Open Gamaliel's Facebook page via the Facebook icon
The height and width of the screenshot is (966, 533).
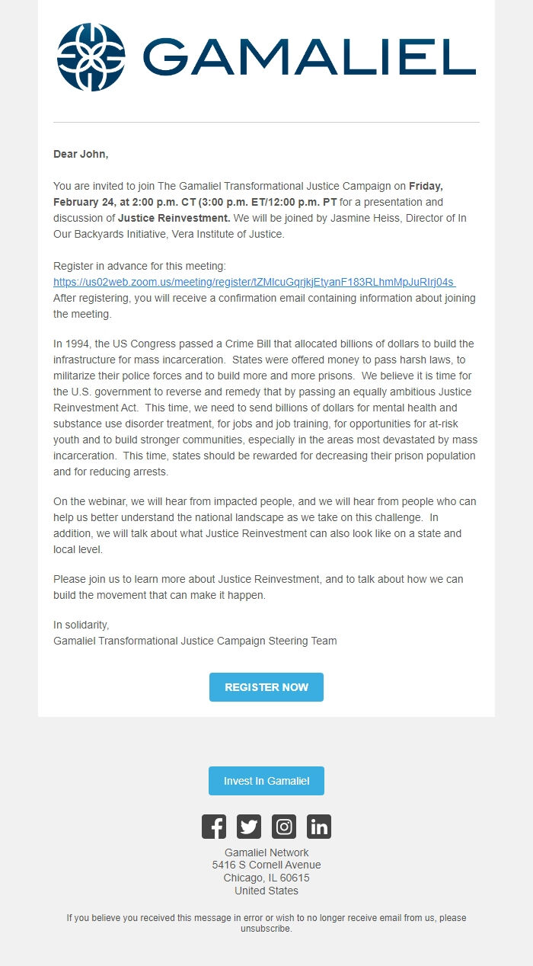214,826
